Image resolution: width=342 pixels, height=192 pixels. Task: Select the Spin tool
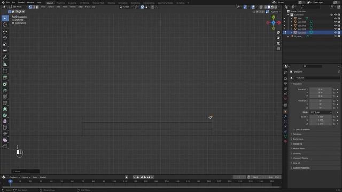(x=5, y=115)
